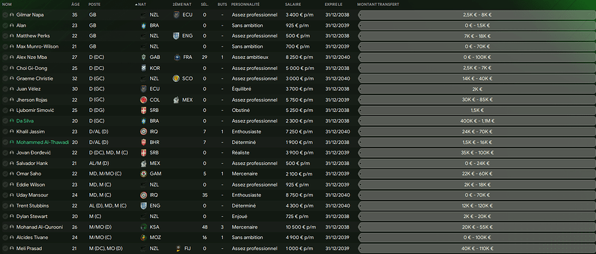Screen dimensions: 596x254
Task: Click Uday Mansour's 35 caps value
Action: (x=205, y=195)
